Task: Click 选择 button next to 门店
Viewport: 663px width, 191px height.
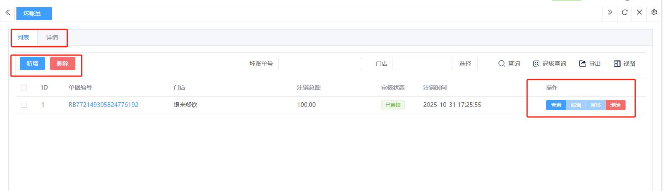Action: 465,64
